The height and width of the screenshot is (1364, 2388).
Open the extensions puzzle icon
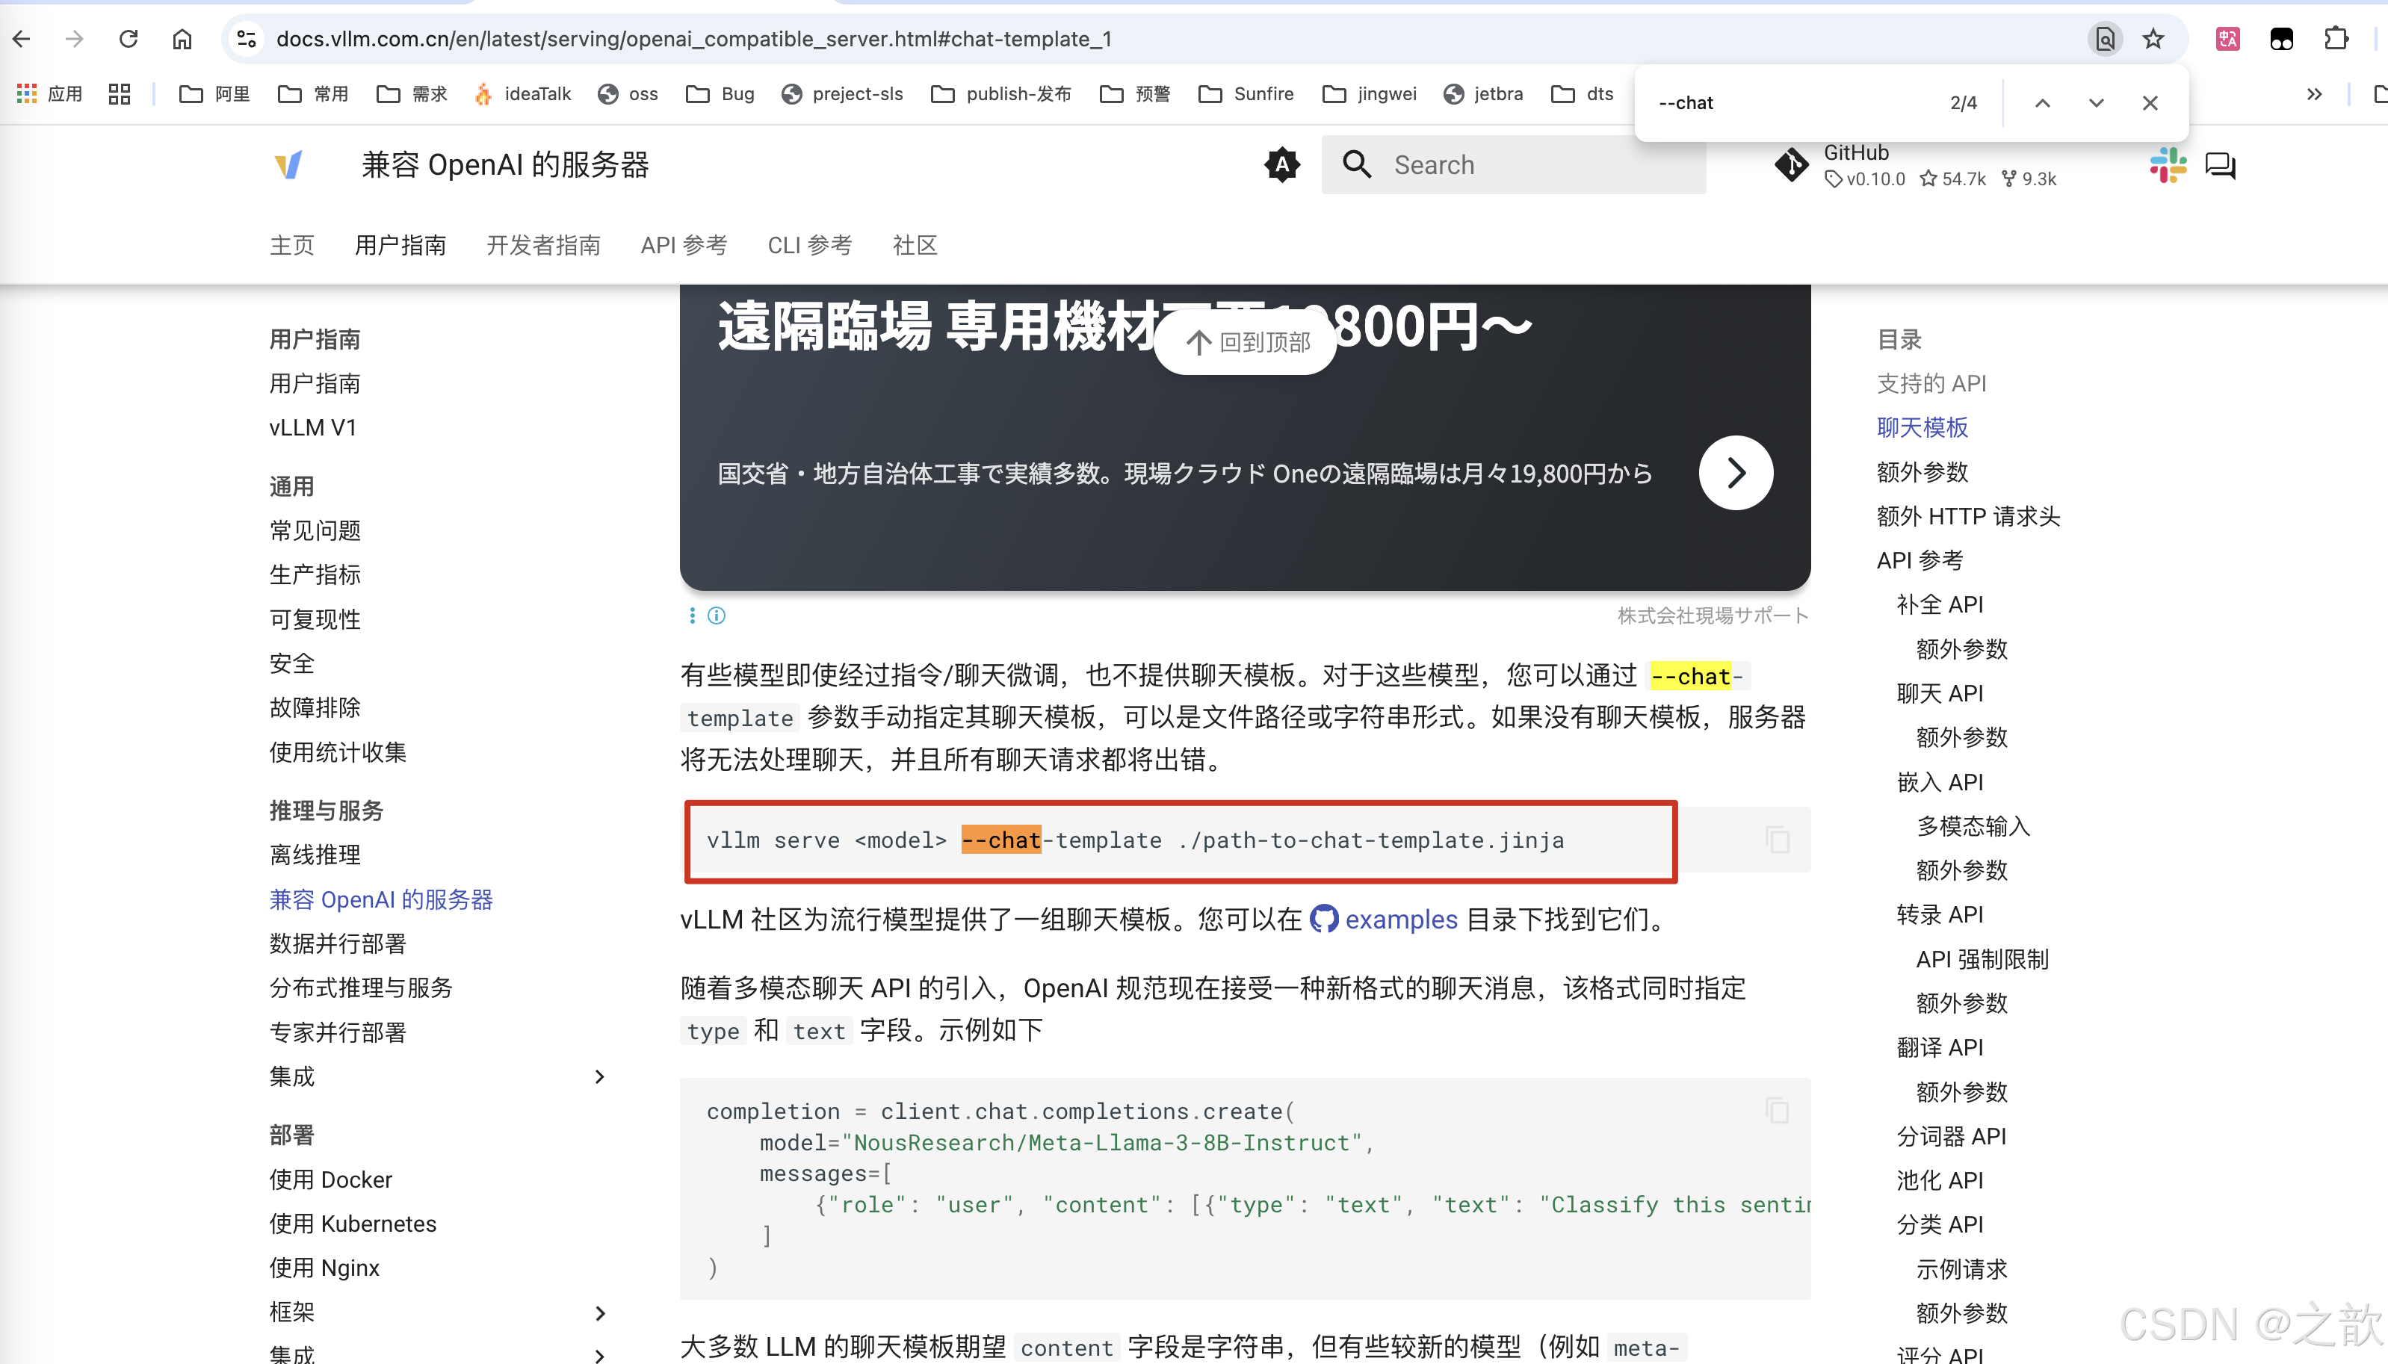(x=2336, y=38)
